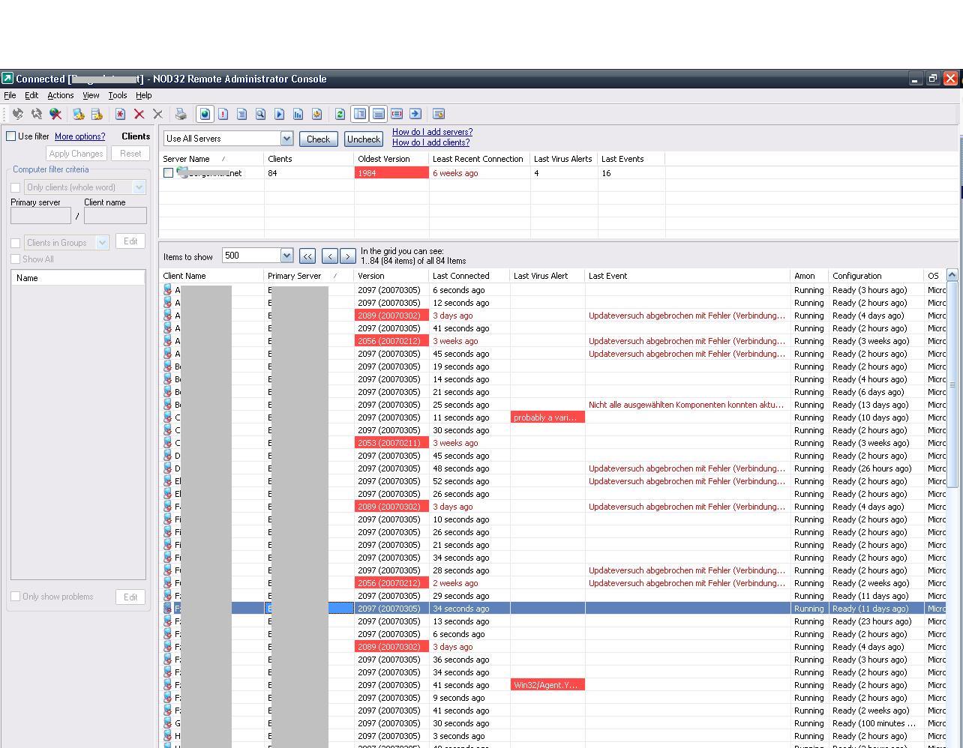963x748 pixels.
Task: Focus the Primary server input field
Action: click(x=40, y=216)
